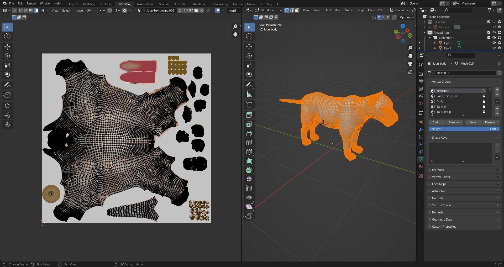The height and width of the screenshot is (267, 504).
Task: Click the zoom icon in UV editor
Action: pyautogui.click(x=235, y=27)
